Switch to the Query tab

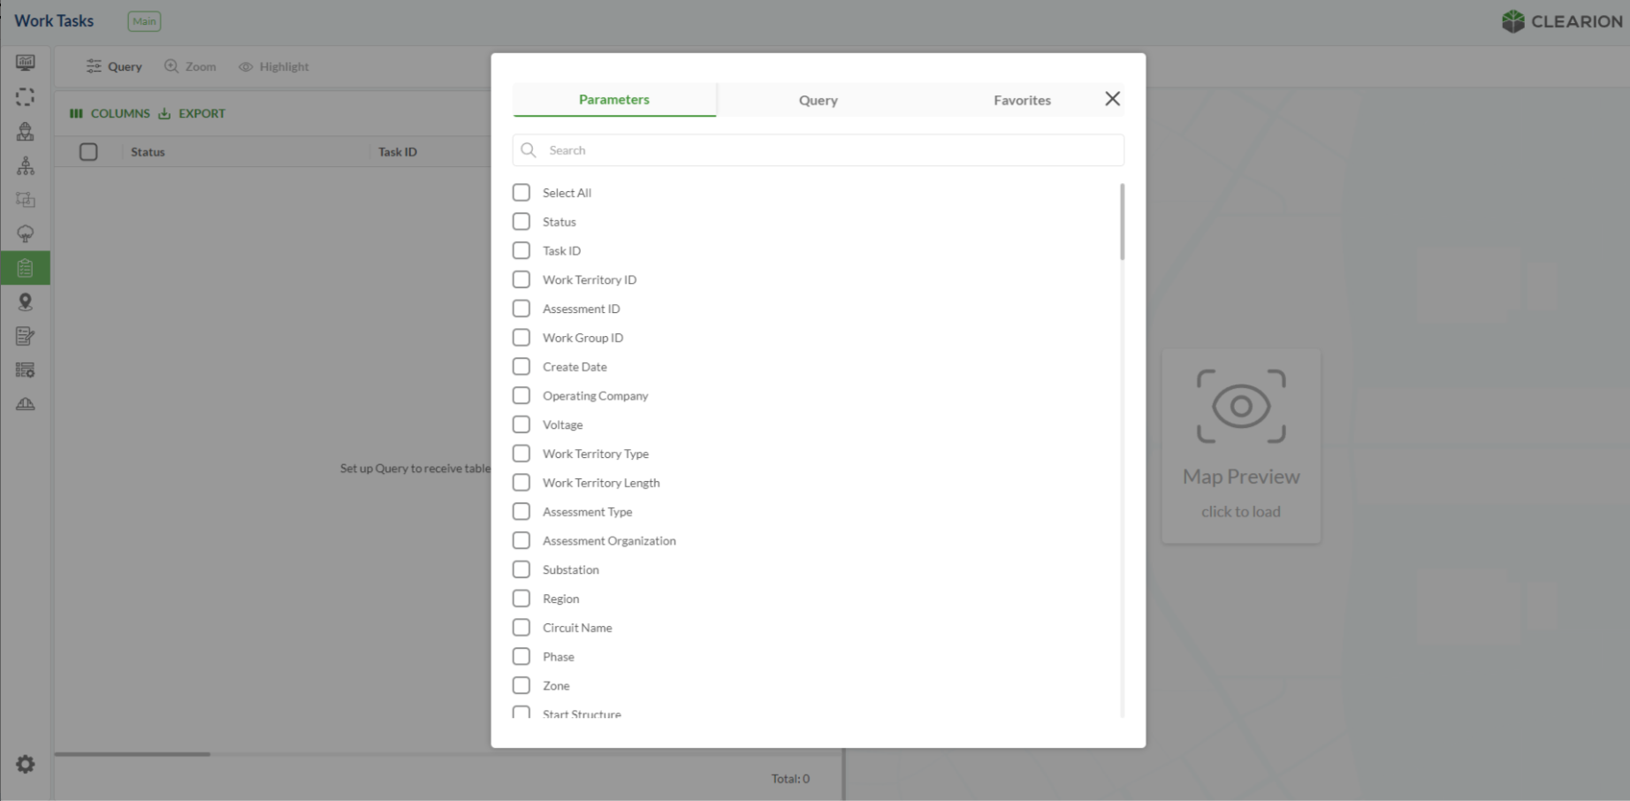coord(818,100)
